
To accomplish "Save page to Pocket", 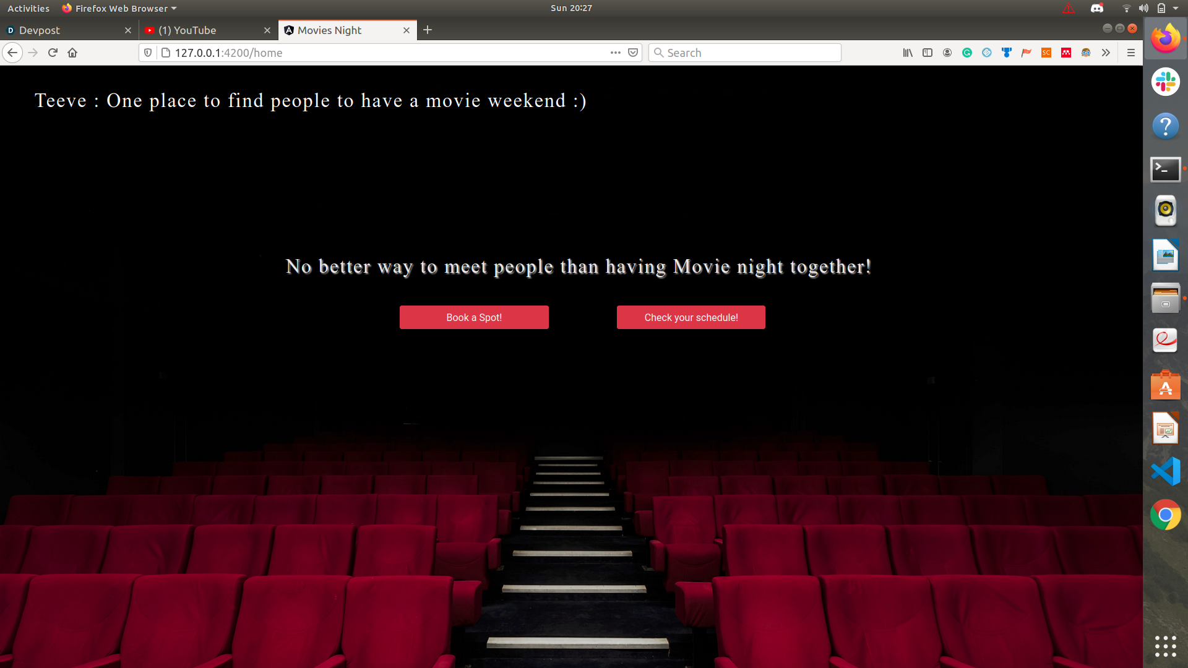I will click(x=633, y=53).
